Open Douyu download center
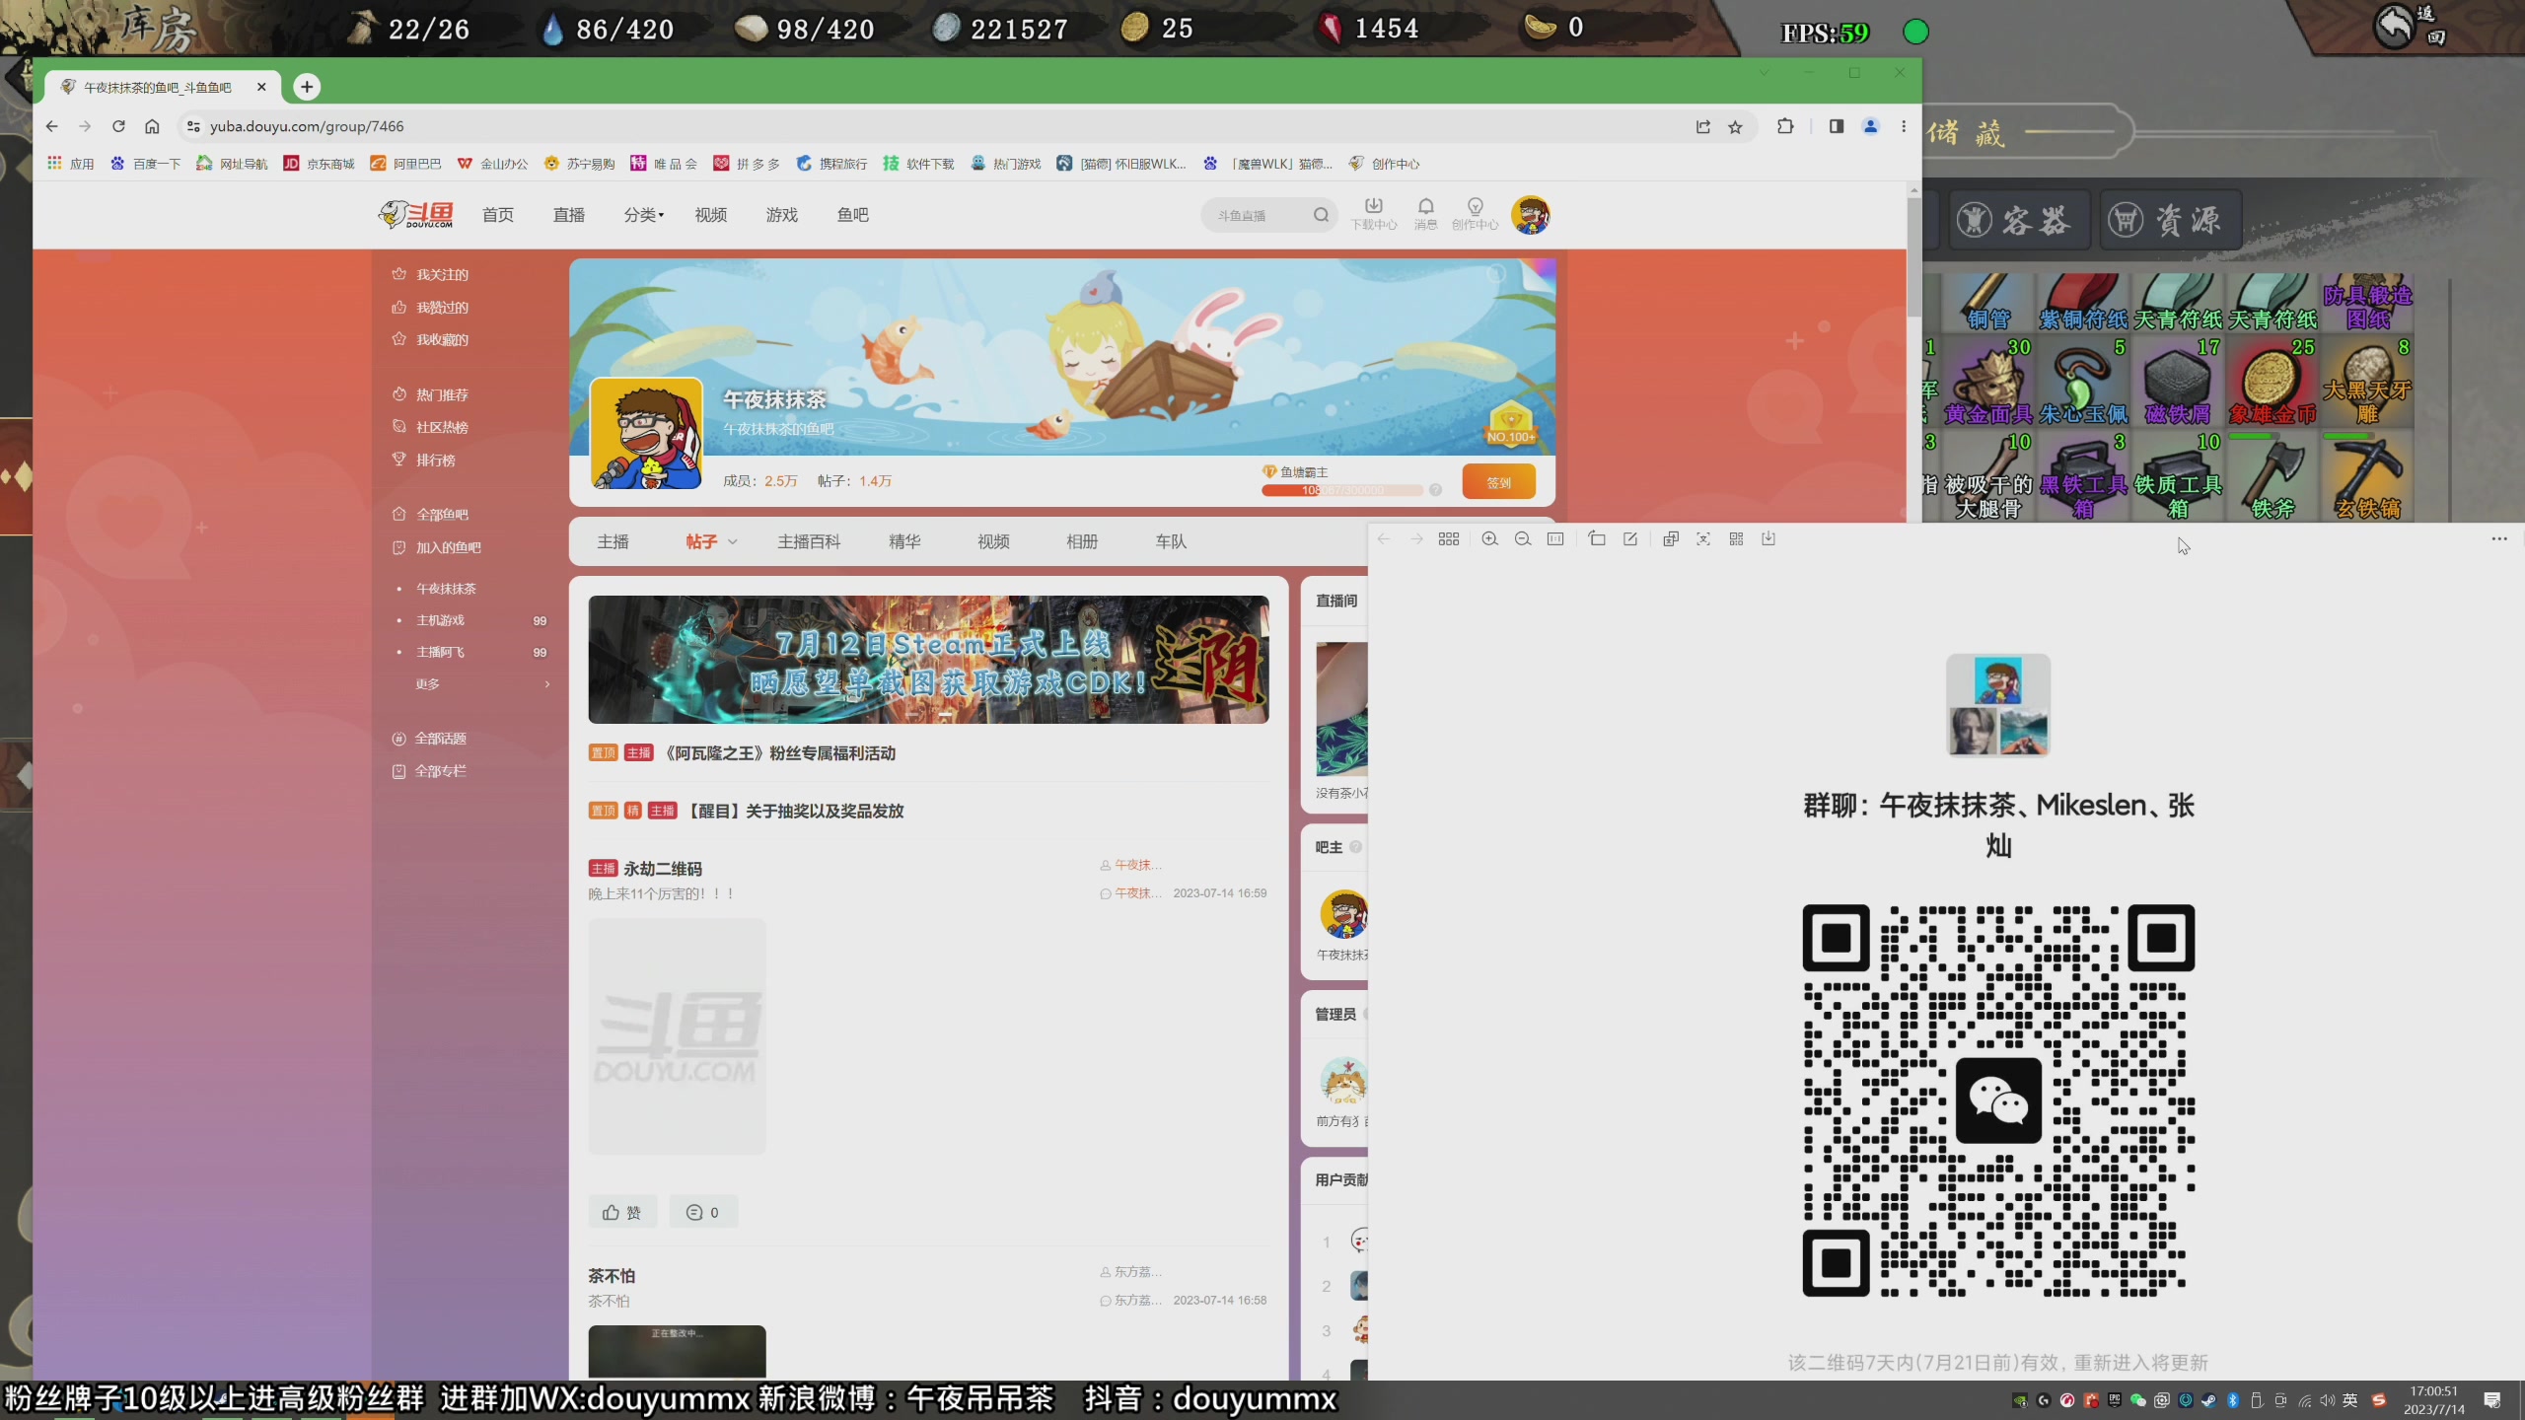This screenshot has width=2525, height=1420. point(1374,213)
